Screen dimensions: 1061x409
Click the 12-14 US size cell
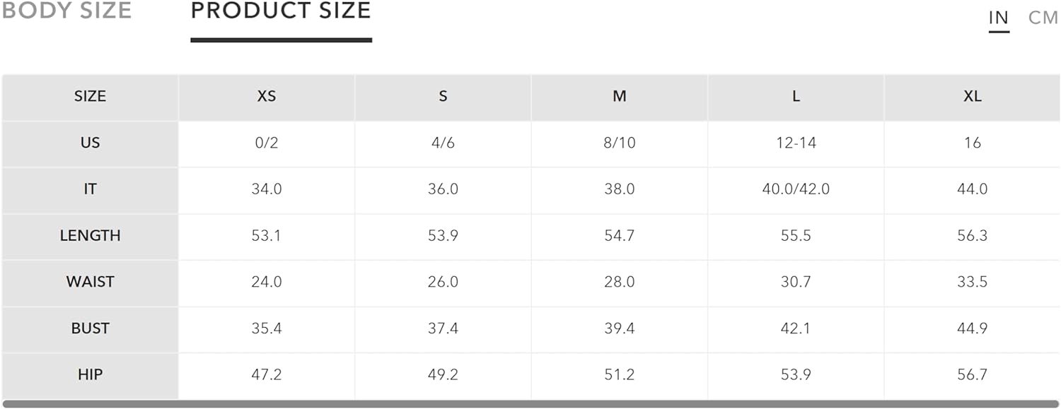pos(796,143)
